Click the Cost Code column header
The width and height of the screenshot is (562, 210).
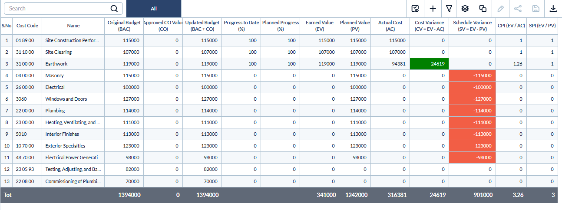point(27,26)
